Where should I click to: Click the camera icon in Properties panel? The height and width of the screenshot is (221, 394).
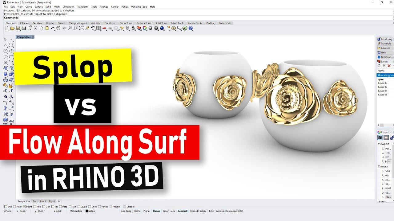point(380,138)
